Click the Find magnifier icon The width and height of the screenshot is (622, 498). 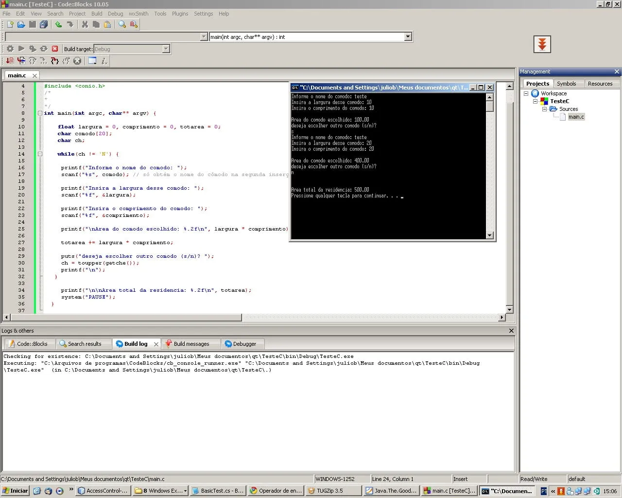coord(122,24)
